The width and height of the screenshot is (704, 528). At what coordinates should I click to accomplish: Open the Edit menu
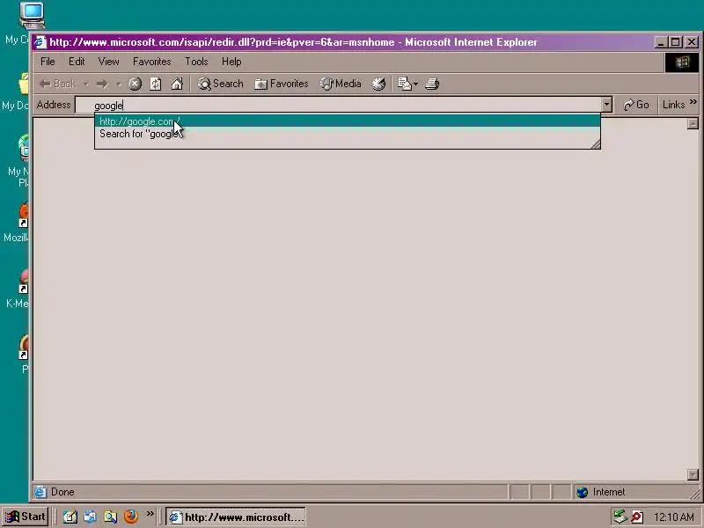(x=77, y=62)
